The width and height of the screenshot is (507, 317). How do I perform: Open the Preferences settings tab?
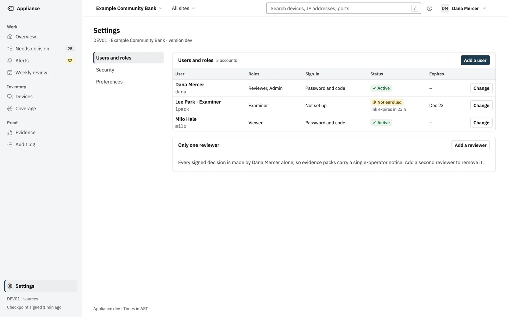(x=129, y=82)
